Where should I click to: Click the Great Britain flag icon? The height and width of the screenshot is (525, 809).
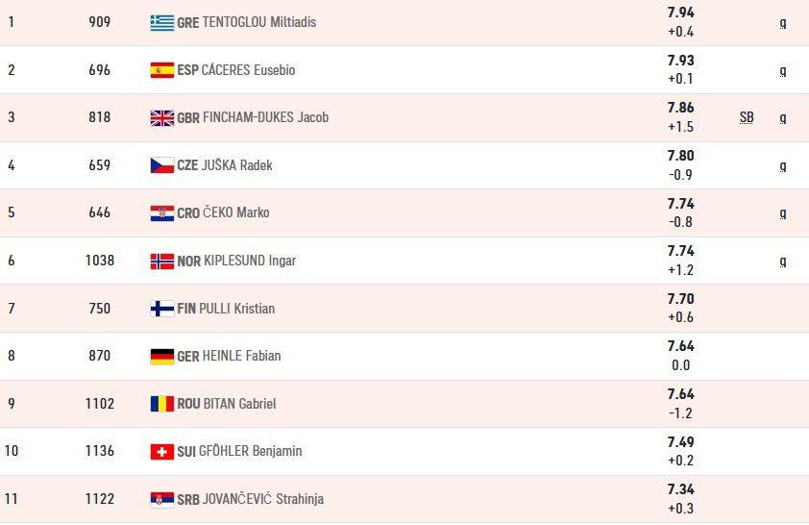162,118
